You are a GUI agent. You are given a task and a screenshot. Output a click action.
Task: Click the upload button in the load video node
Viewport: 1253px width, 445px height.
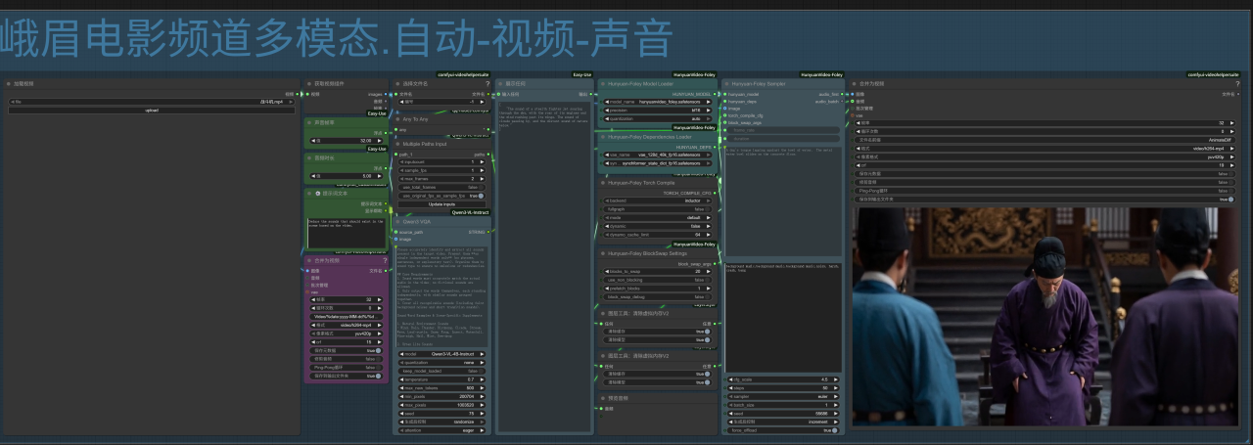(x=152, y=111)
